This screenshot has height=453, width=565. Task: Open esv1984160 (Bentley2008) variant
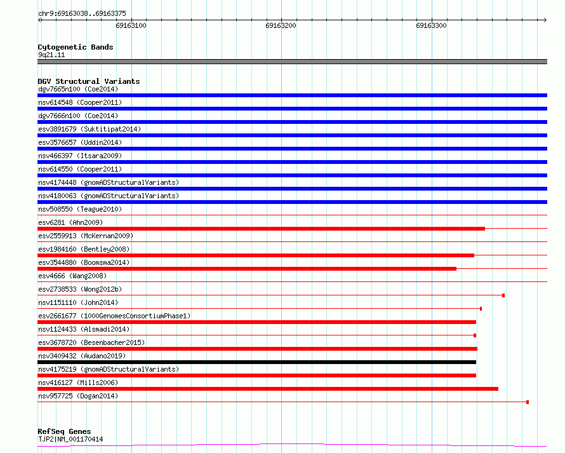click(84, 249)
